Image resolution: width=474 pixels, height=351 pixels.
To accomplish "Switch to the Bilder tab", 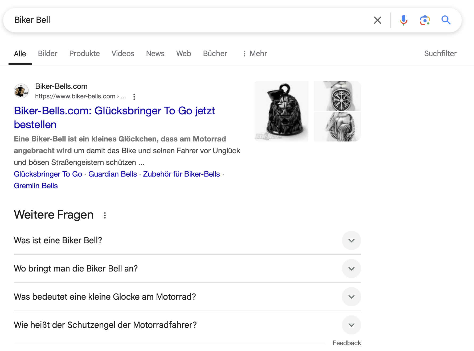I will pyautogui.click(x=48, y=54).
